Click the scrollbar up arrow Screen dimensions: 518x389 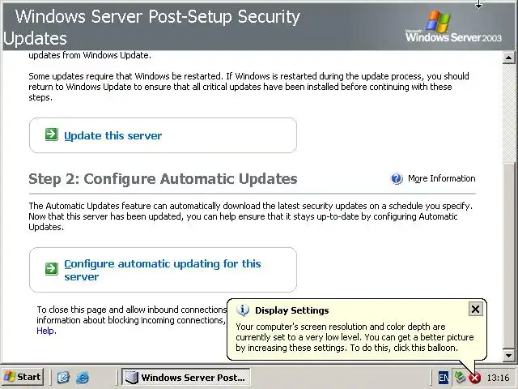tap(508, 58)
